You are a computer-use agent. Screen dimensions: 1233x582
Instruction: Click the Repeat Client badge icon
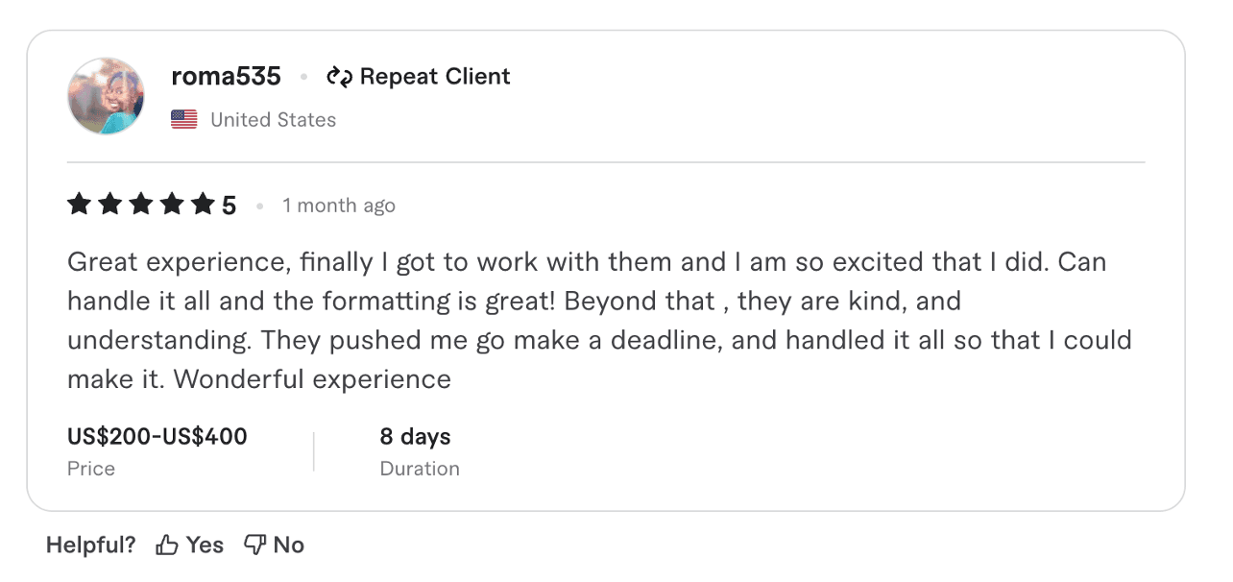tap(341, 76)
